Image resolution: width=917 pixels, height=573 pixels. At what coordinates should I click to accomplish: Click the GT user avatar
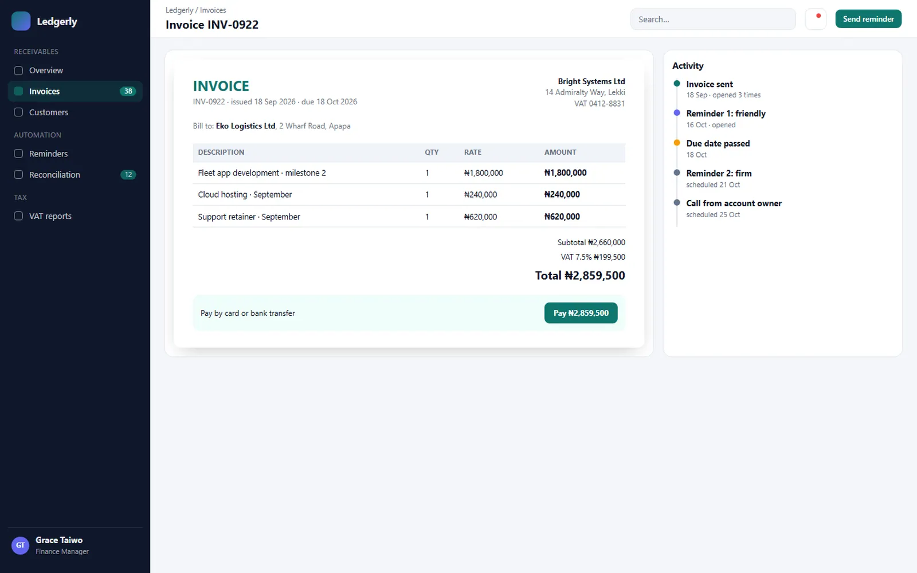(21, 545)
